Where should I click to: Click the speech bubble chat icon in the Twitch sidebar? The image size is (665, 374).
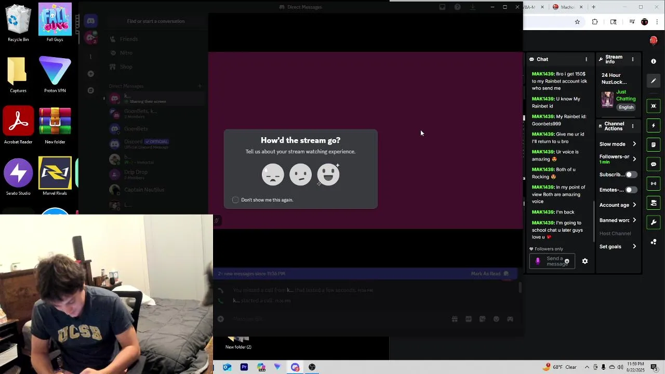(x=654, y=164)
